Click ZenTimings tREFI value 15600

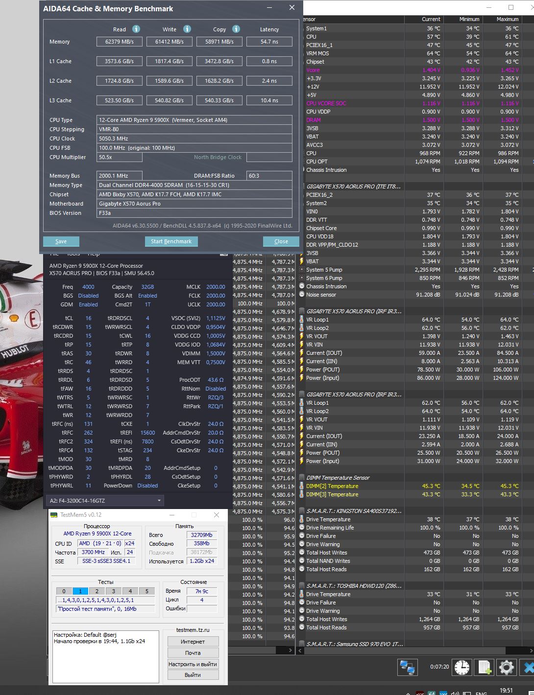pyautogui.click(x=147, y=433)
